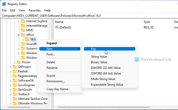178x110 pixels.
Task: Click the Ultimate Windows Tw folder icon
Action: coord(15,103)
